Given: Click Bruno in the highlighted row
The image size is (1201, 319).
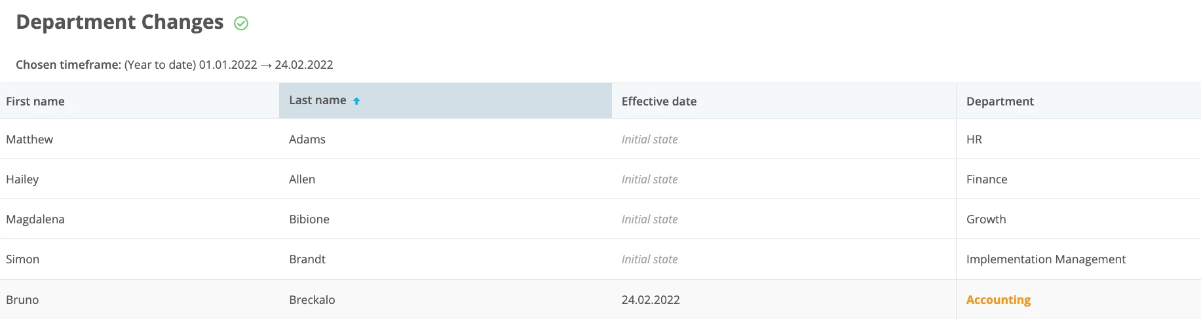Looking at the screenshot, I should pos(22,299).
